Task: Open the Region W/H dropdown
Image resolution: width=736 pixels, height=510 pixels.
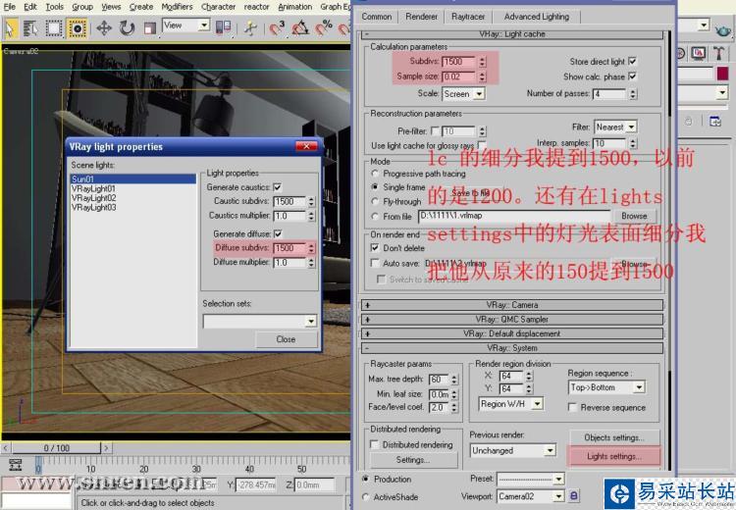Action: point(510,403)
